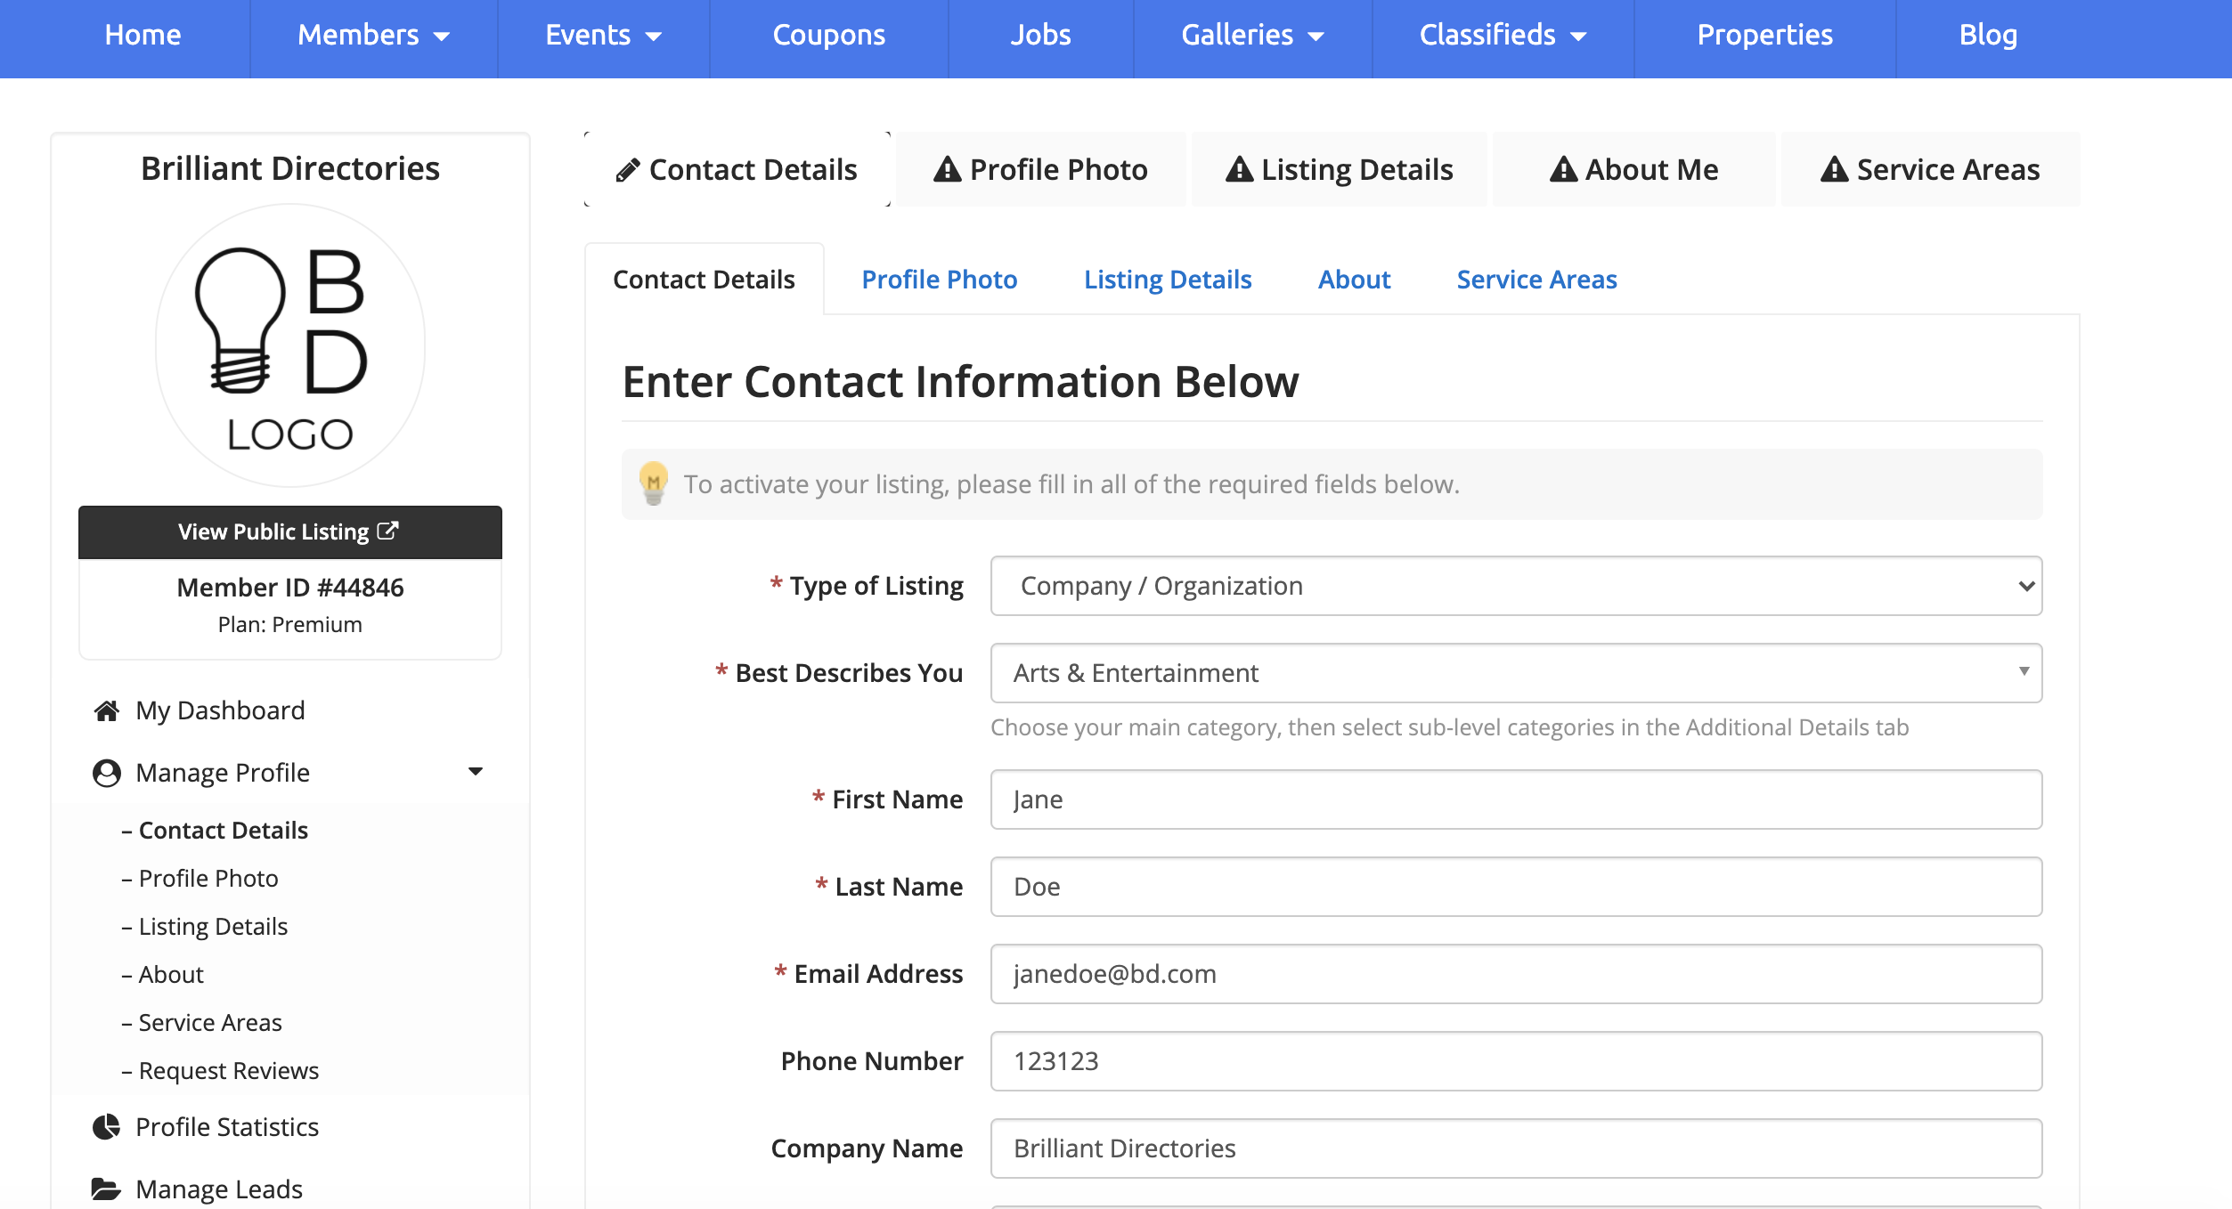Click the pencil icon on Contact Details tab
This screenshot has height=1209, width=2232.
(628, 170)
